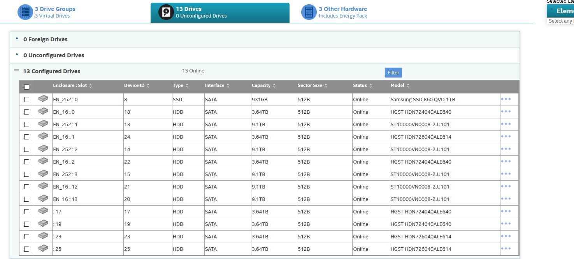Tick checkbox for EN_252 : 2
This screenshot has width=574, height=259.
point(26,150)
